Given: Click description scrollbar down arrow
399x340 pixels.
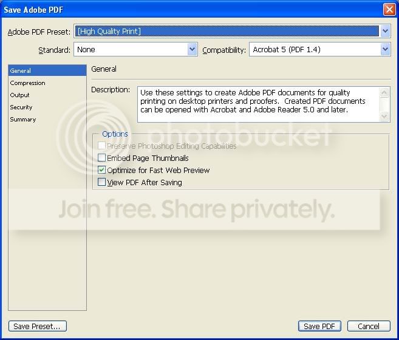Looking at the screenshot, I should click(384, 117).
